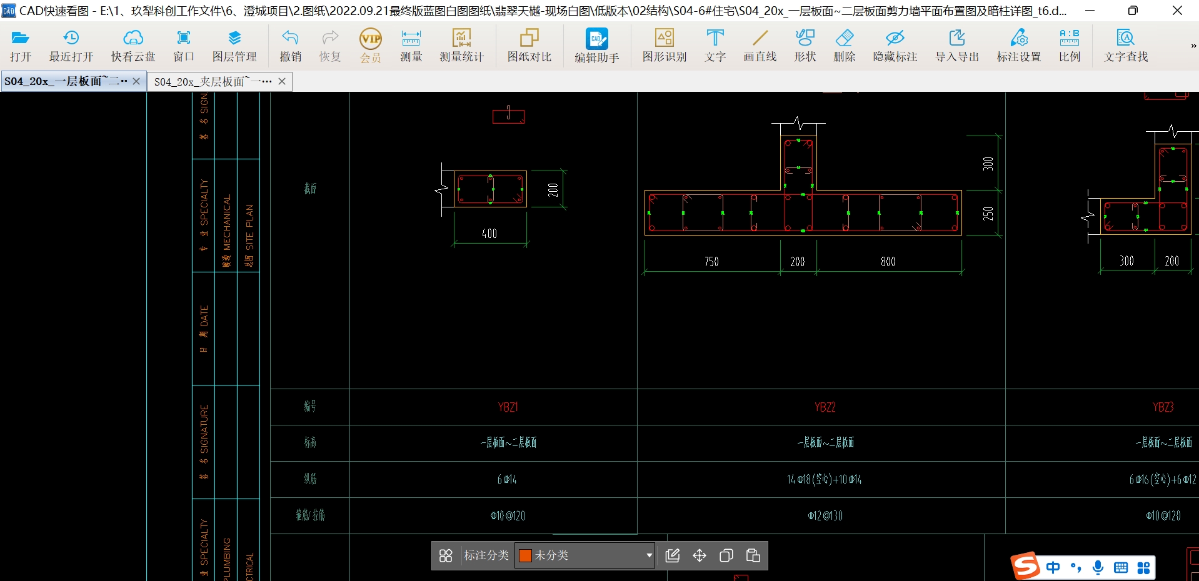Click the YBZ3 column label
The width and height of the screenshot is (1199, 581).
[x=1163, y=407]
